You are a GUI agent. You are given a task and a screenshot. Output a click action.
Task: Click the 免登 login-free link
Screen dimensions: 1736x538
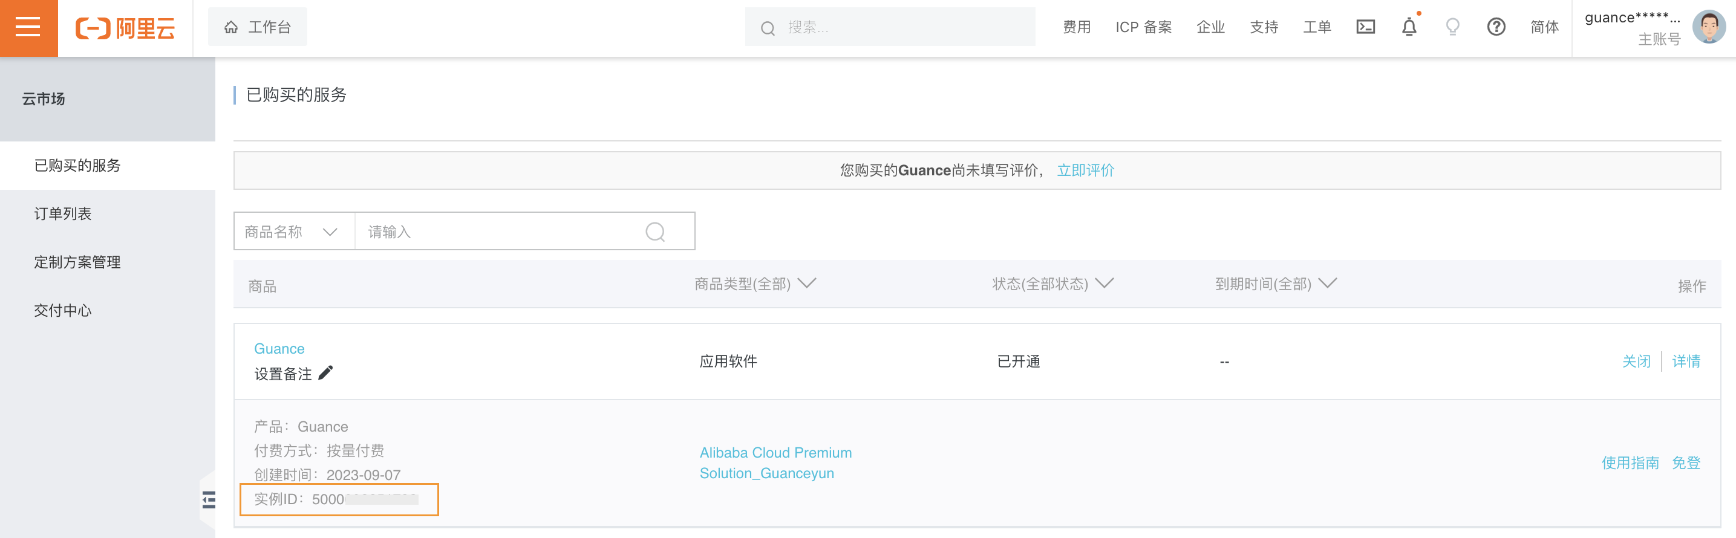coord(1686,463)
